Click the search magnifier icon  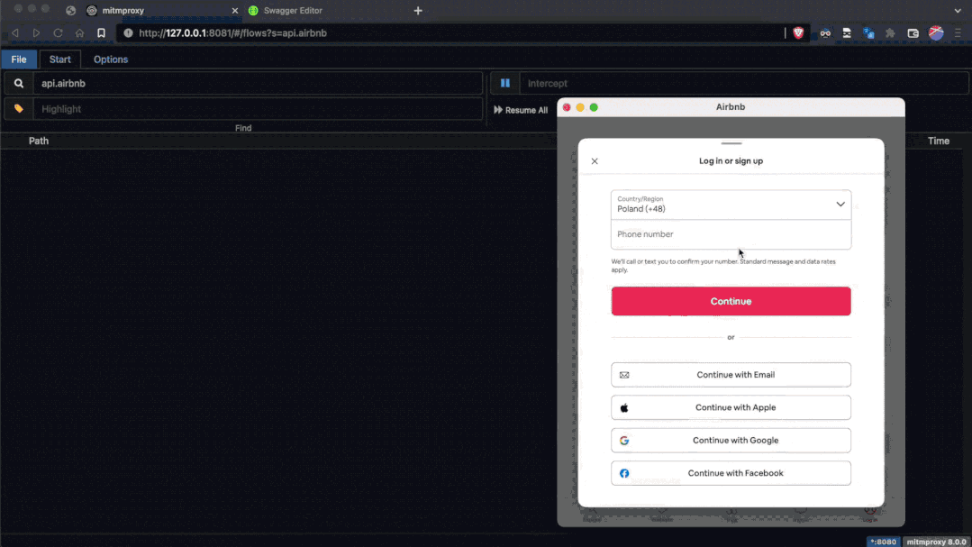coord(19,83)
